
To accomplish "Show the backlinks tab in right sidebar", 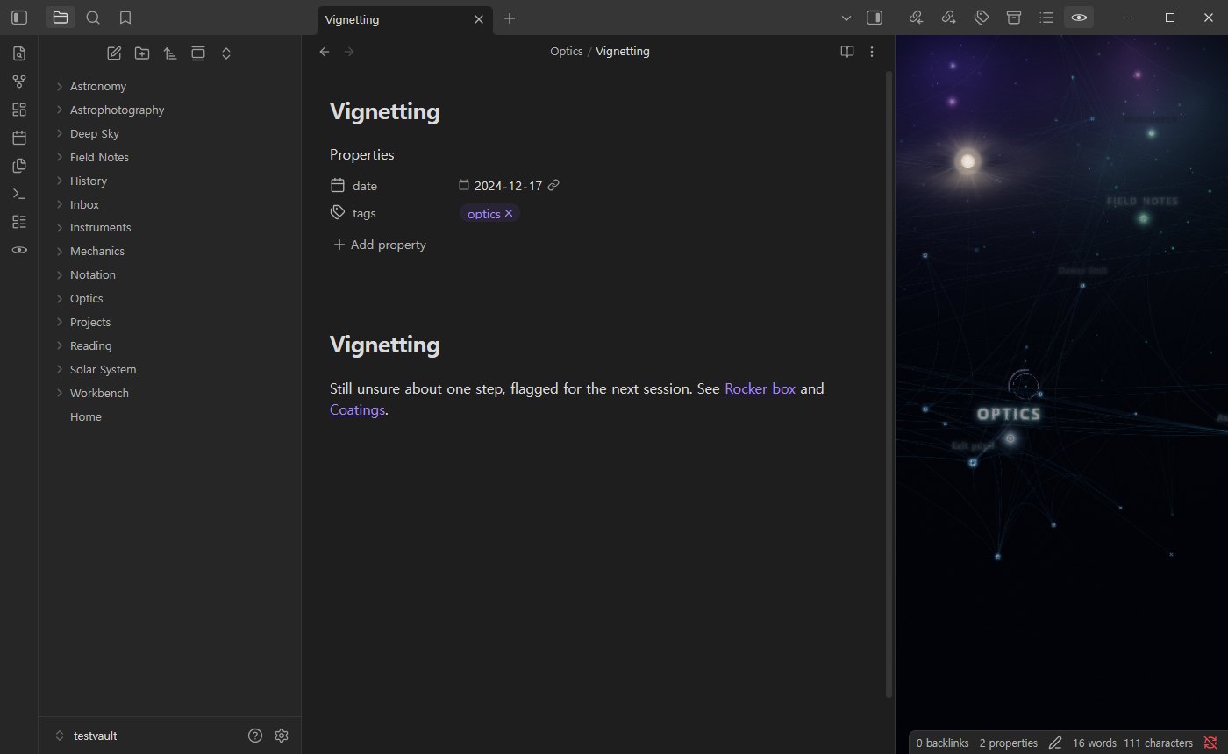I will coord(916,18).
